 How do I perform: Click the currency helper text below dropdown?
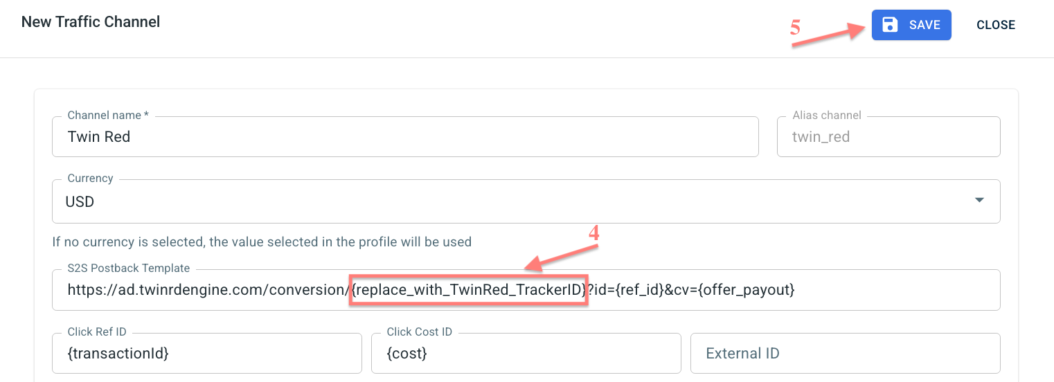click(262, 242)
